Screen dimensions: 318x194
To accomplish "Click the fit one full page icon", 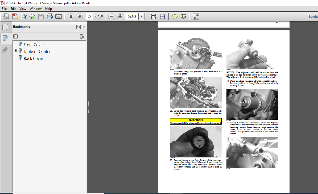I will [x=162, y=16].
